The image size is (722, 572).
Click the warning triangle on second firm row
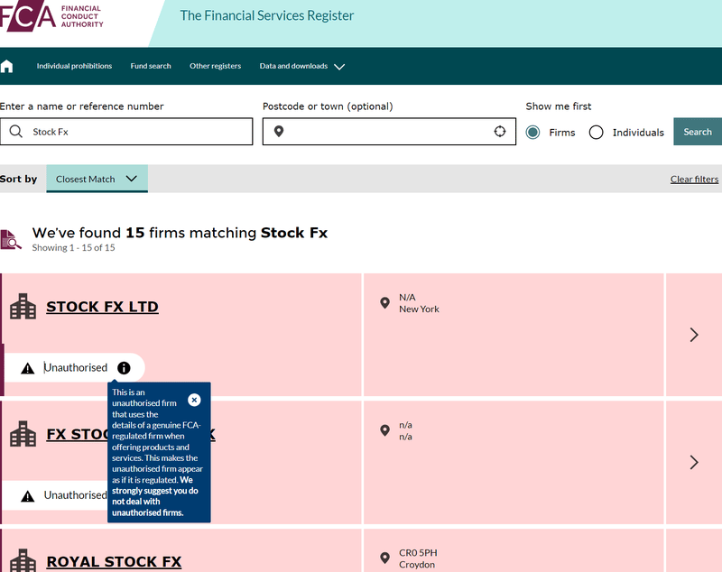pos(28,496)
